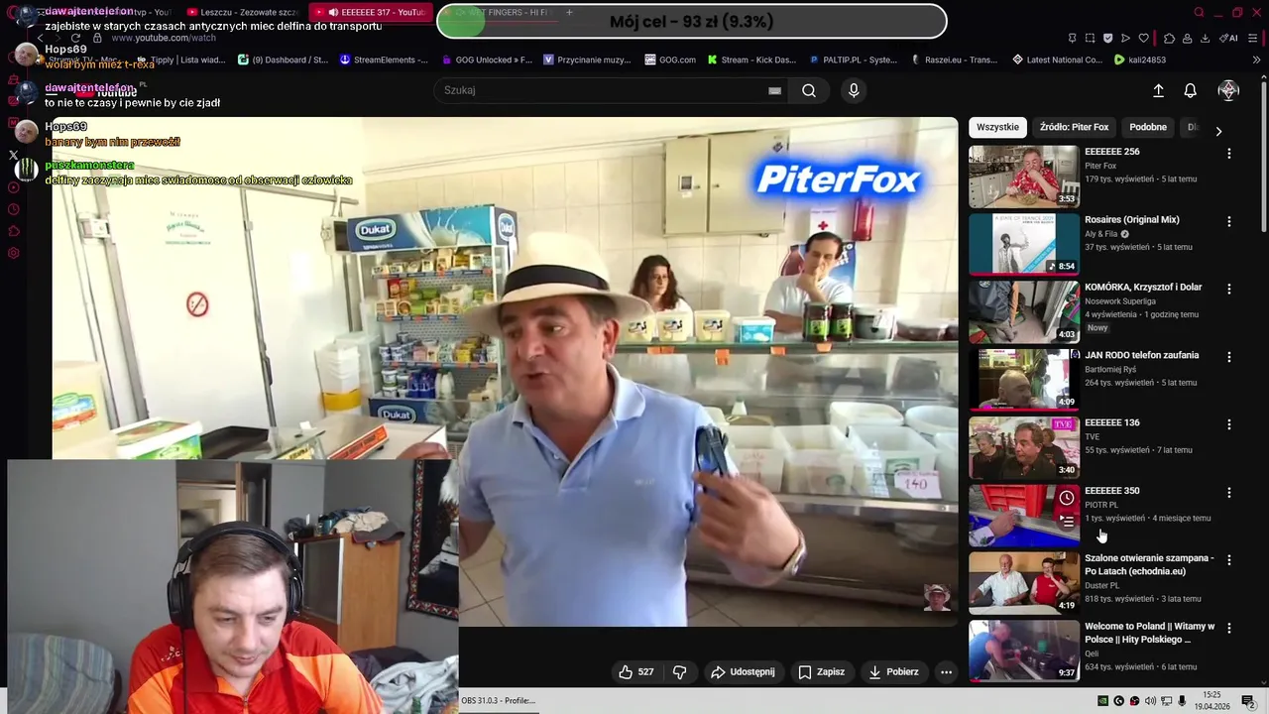This screenshot has height=714, width=1269.
Task: Open the Piter Fox channel link under EEEEEEE 256
Action: tap(1100, 166)
